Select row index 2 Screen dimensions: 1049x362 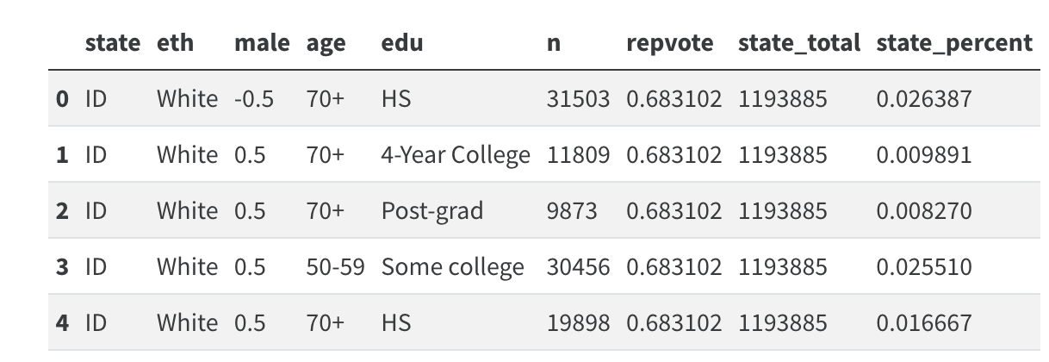click(62, 211)
